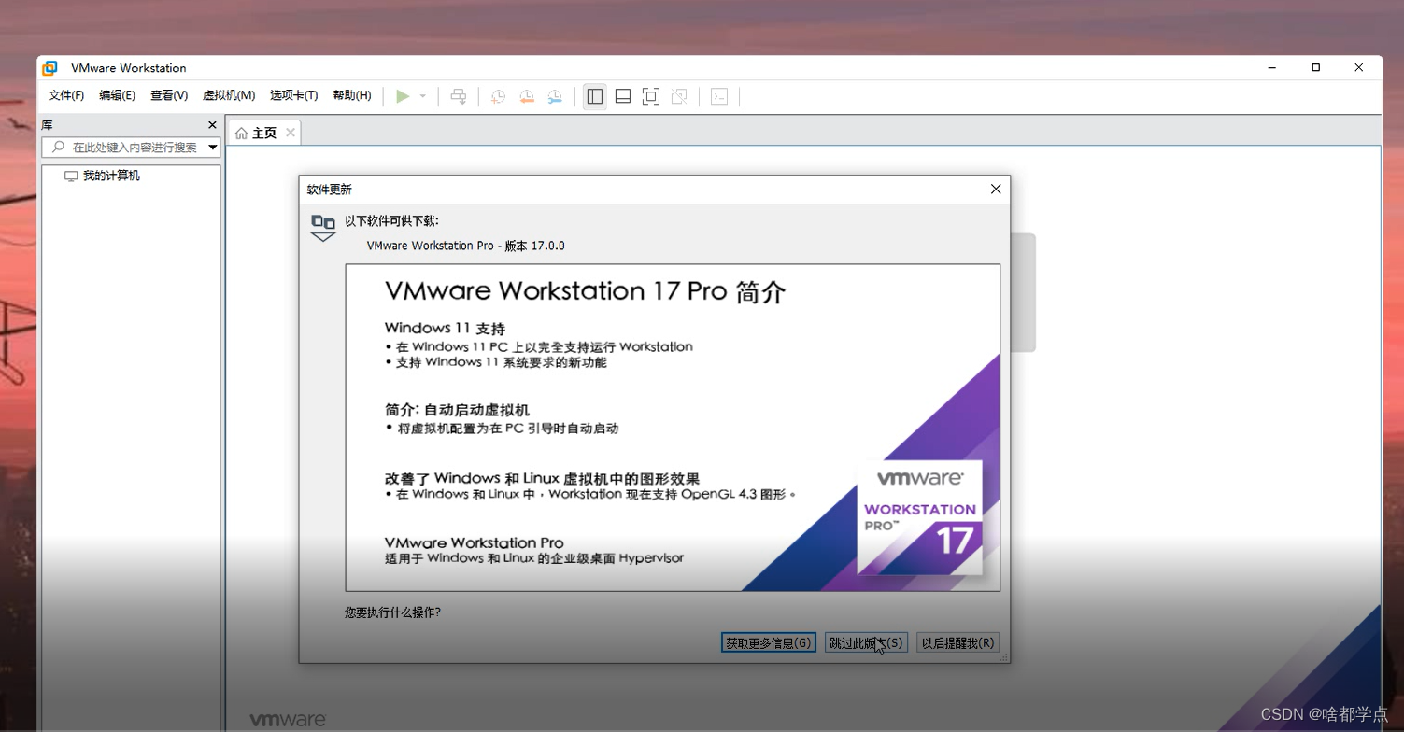
Task: Click the heading VMware Workstation 17 Pro 简介
Action: coord(585,291)
